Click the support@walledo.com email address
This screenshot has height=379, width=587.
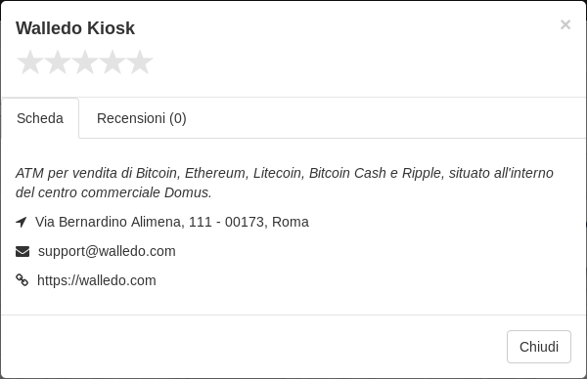coord(107,251)
